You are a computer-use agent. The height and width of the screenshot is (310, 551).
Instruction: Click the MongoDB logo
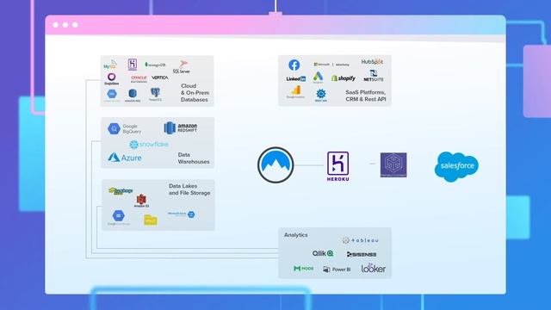pyautogui.click(x=155, y=65)
